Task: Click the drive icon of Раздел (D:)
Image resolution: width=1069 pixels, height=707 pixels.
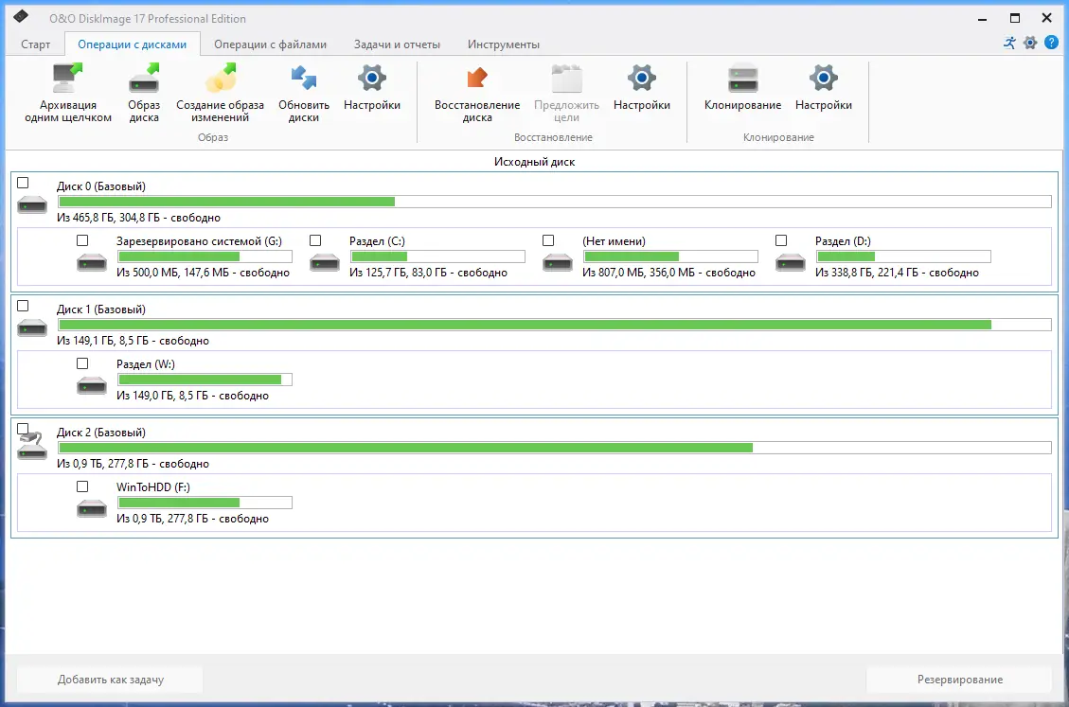Action: click(791, 262)
